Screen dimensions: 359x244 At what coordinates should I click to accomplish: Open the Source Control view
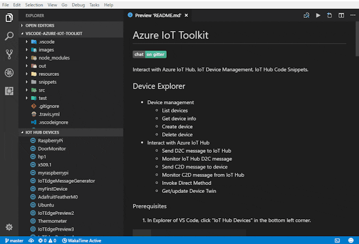tap(9, 54)
